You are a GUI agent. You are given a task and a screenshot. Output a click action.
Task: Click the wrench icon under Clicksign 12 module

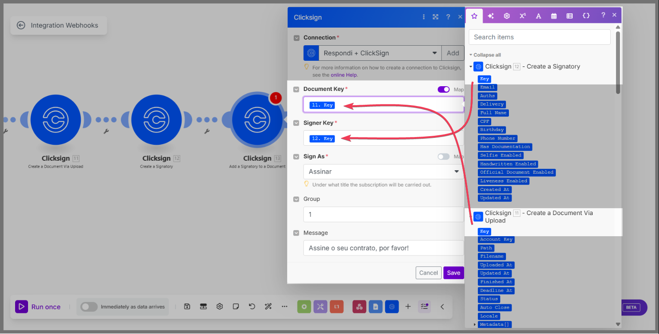207,131
